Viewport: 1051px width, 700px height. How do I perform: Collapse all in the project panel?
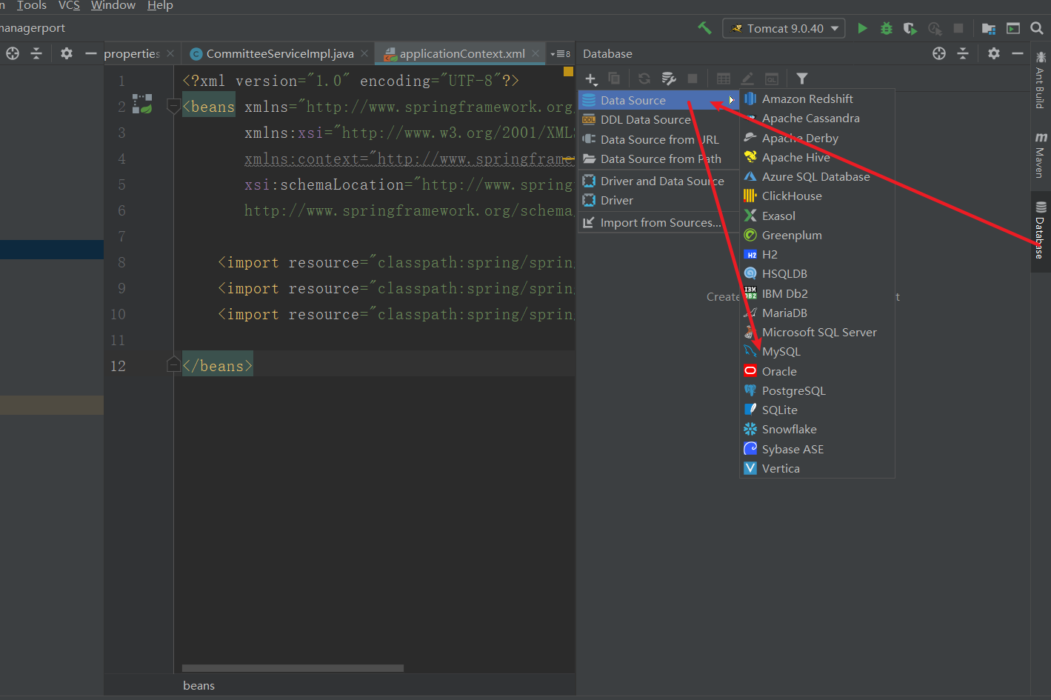pyautogui.click(x=36, y=53)
